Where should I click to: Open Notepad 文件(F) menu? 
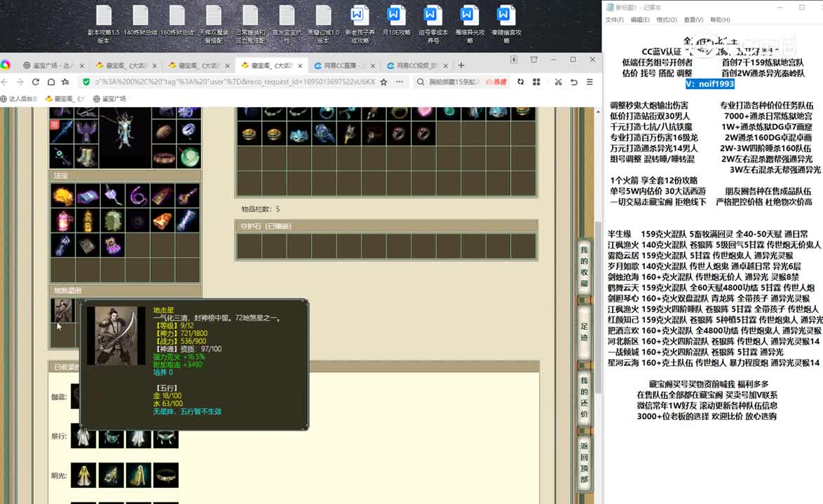tap(615, 20)
